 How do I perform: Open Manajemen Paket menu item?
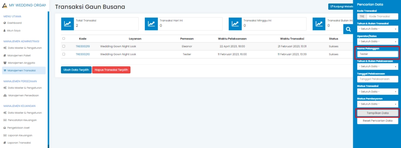24,55
